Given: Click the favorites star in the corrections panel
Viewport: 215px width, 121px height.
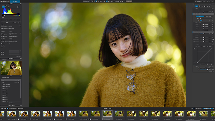Looking at the screenshot, I should [x=210, y=4].
